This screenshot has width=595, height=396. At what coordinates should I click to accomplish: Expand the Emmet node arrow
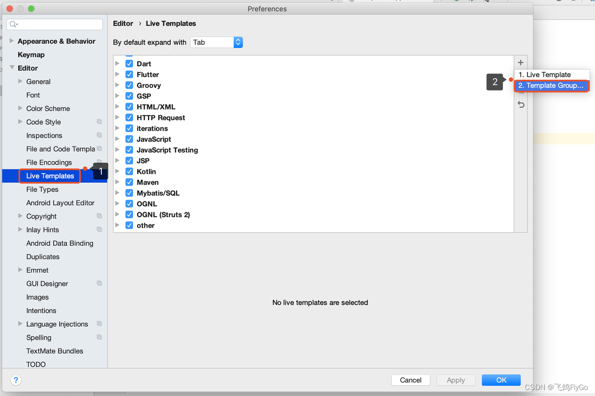click(x=20, y=270)
